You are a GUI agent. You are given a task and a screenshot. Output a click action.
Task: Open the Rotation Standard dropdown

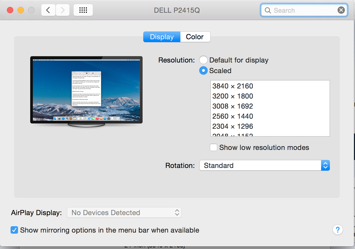click(265, 166)
